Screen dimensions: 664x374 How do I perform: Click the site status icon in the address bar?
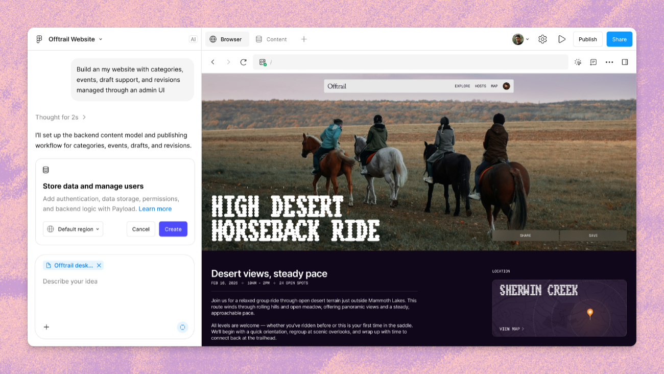click(263, 62)
